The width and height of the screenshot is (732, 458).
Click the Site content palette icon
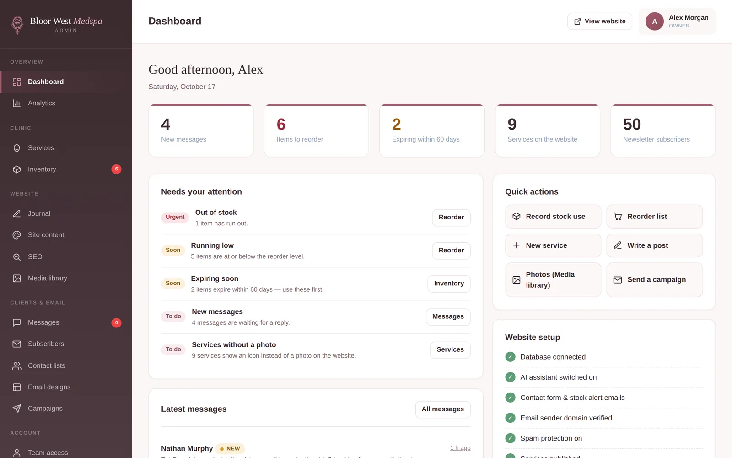click(x=17, y=235)
